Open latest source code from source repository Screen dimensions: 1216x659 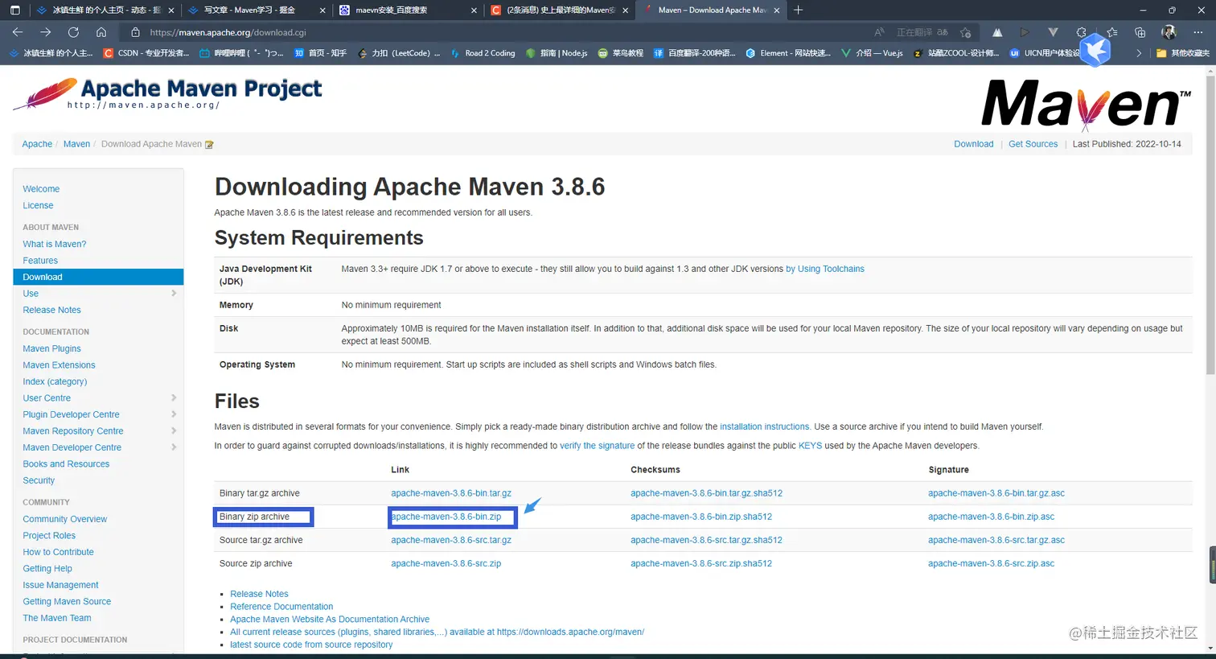tap(311, 645)
